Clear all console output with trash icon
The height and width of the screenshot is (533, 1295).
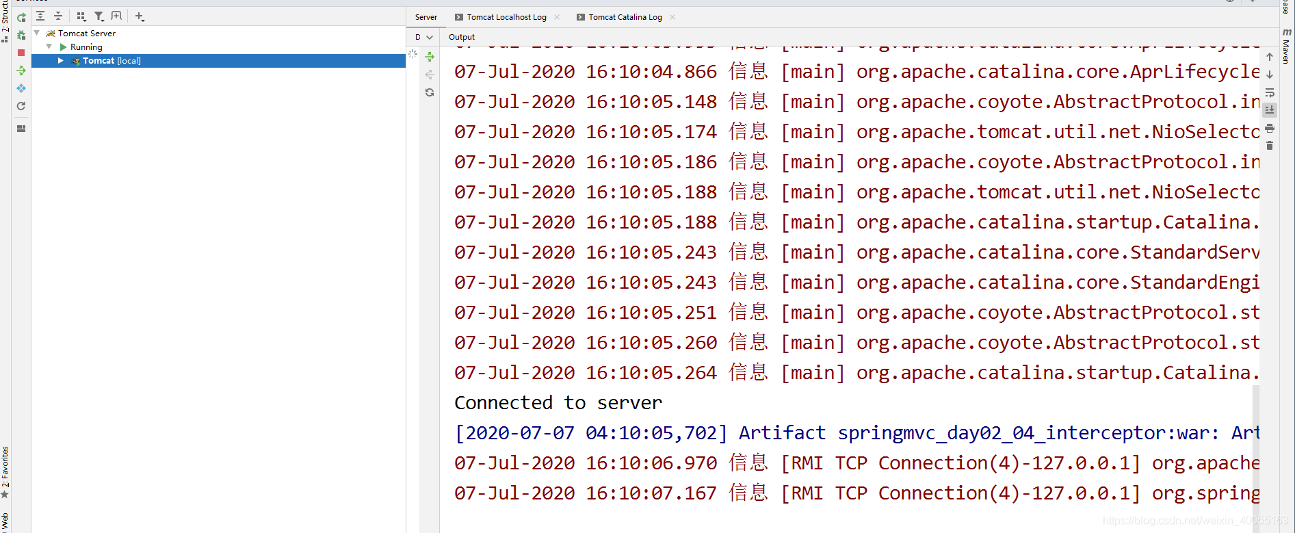tap(1270, 146)
